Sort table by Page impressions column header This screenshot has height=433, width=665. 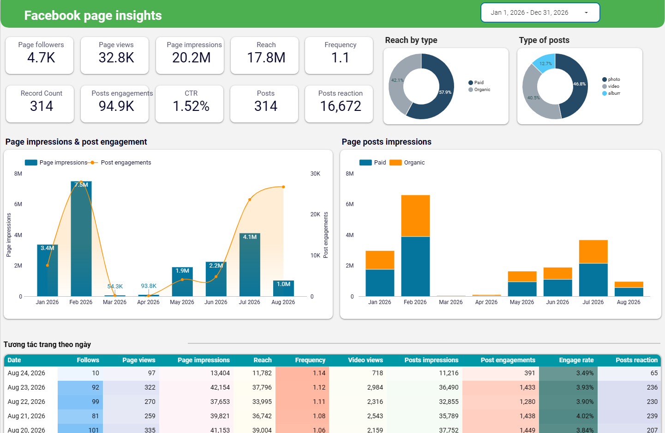204,360
